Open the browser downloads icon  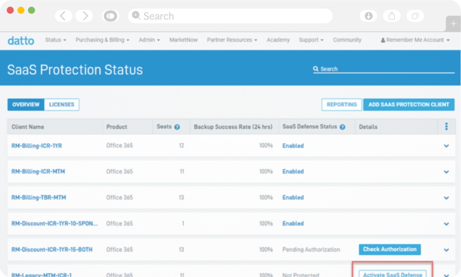368,16
